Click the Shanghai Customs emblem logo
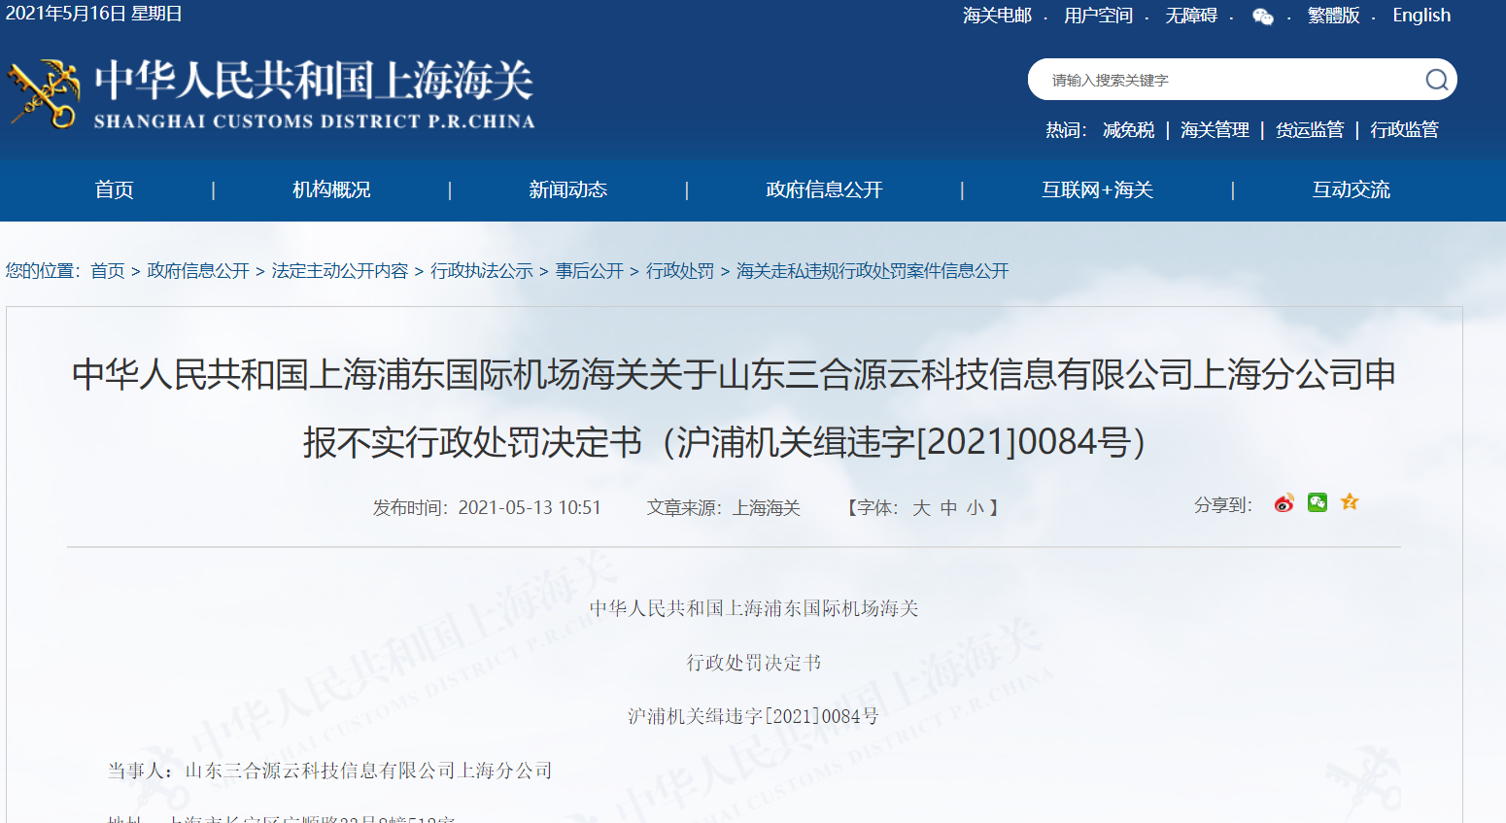Screen dimensions: 1506x823 [x=44, y=94]
